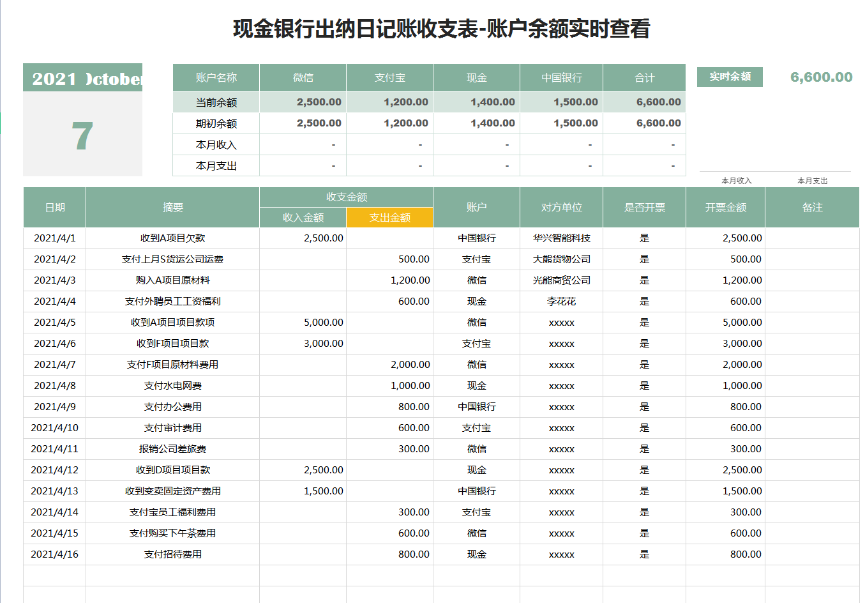
Task: Click the 收入金额 sub-header
Action: pyautogui.click(x=303, y=217)
